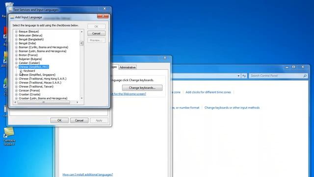Select Bulgarian (Bulgaria) language text
This screenshot has height=177, width=314.
[30, 59]
